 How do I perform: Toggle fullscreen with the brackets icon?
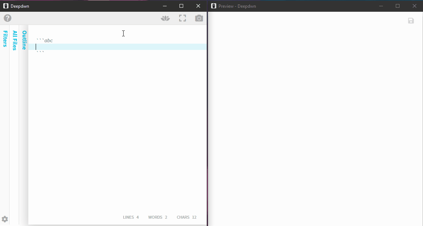point(183,18)
